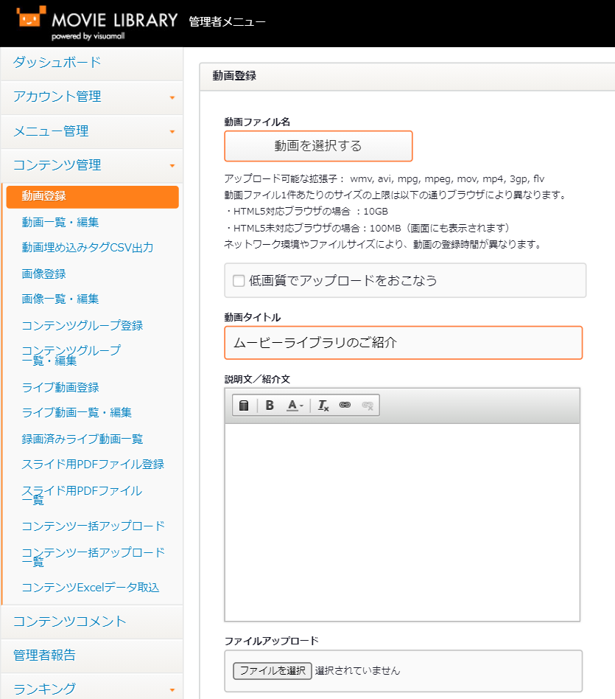Click inside the description text area
This screenshot has width=615, height=699.
pyautogui.click(x=401, y=522)
